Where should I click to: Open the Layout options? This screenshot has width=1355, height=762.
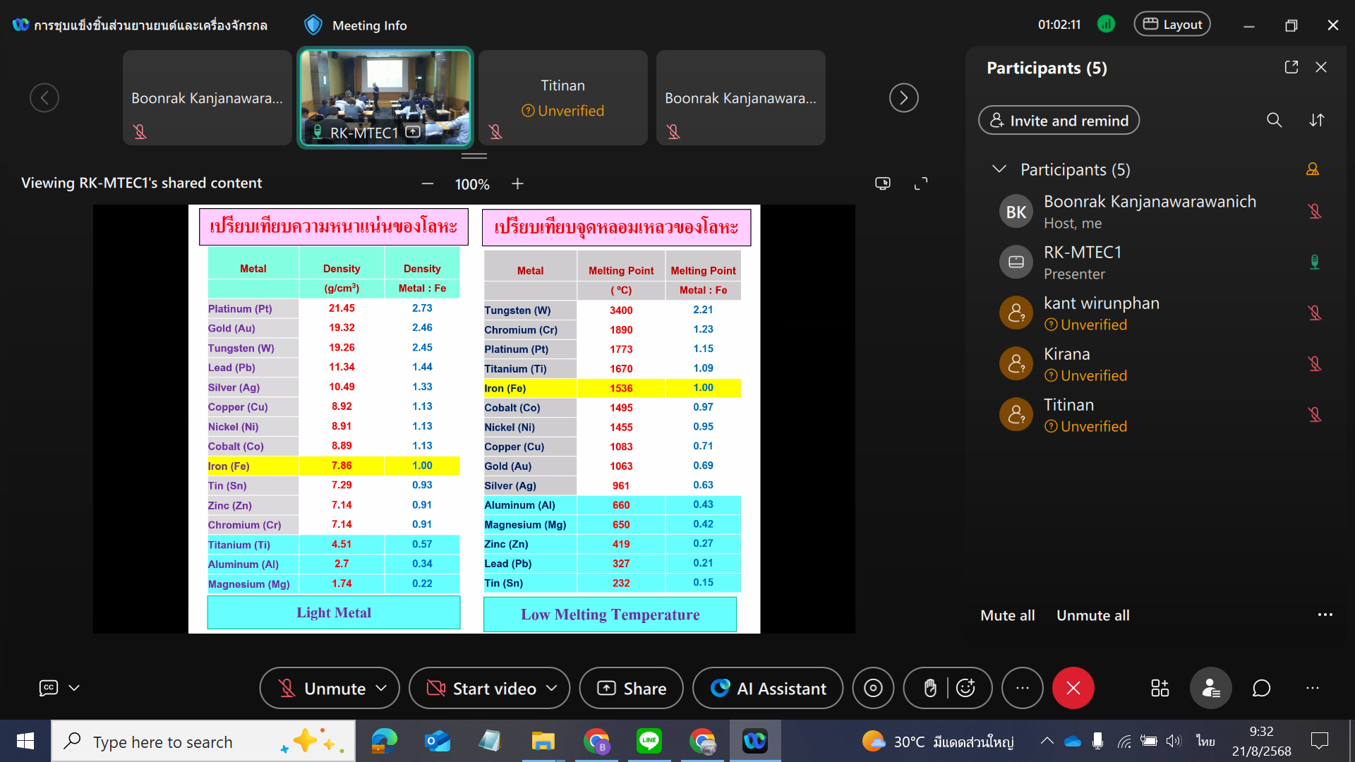click(1172, 25)
